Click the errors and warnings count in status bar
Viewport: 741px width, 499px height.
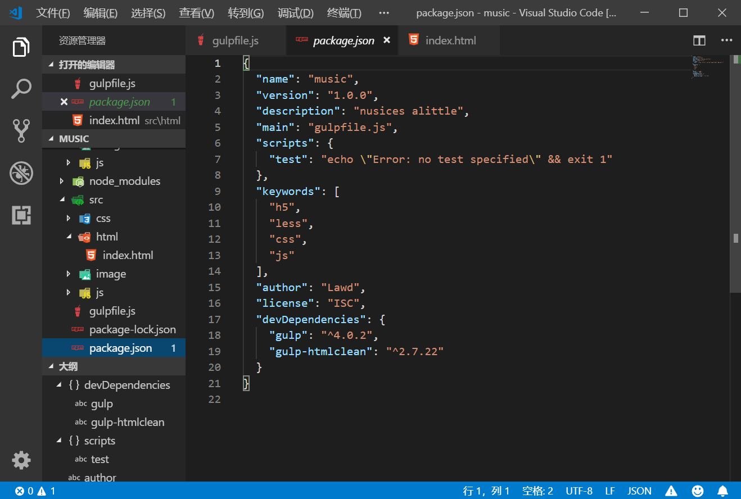click(x=35, y=491)
